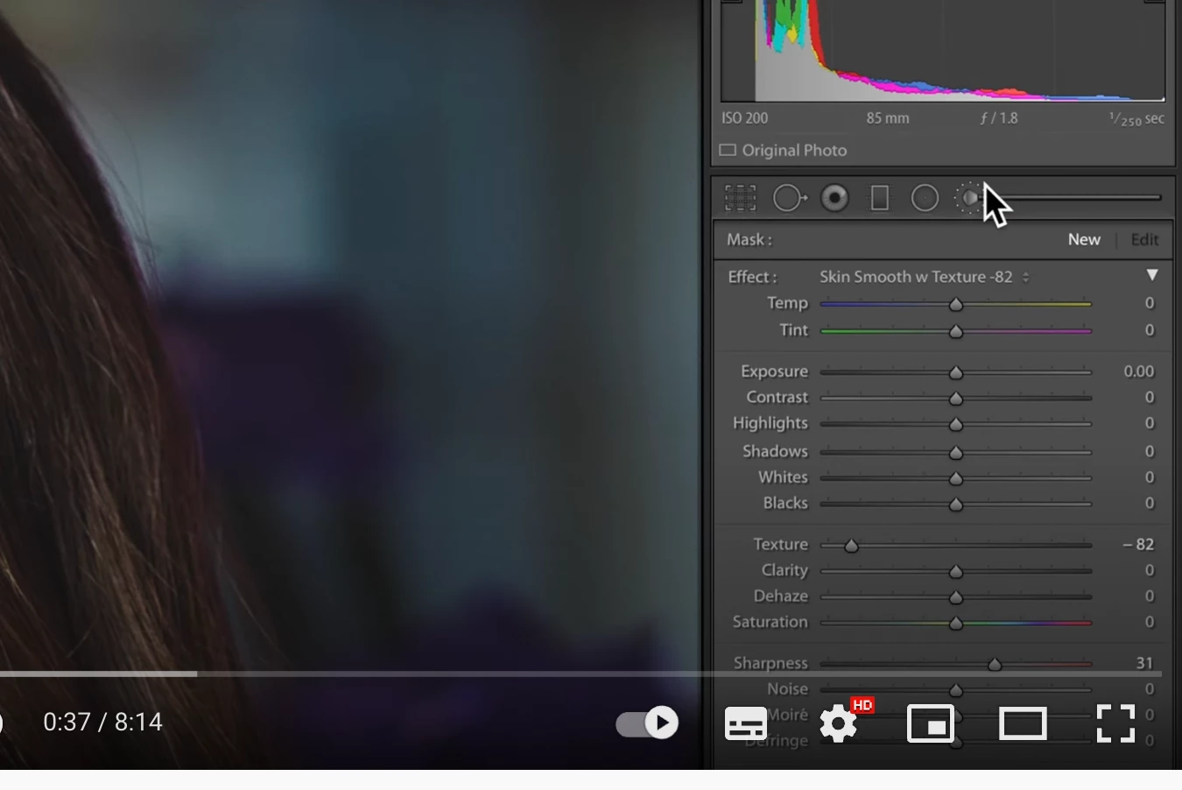The width and height of the screenshot is (1182, 790).
Task: Click the Highlights label
Action: [x=770, y=423]
